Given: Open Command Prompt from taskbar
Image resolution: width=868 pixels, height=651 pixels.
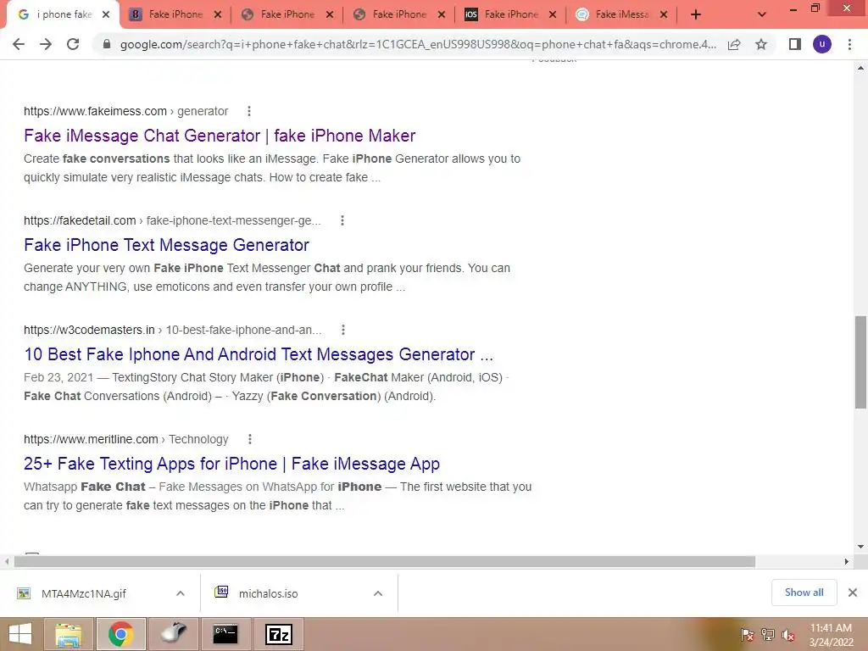Looking at the screenshot, I should point(225,634).
